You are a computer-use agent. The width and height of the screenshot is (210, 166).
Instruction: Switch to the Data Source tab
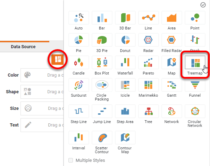(23, 47)
